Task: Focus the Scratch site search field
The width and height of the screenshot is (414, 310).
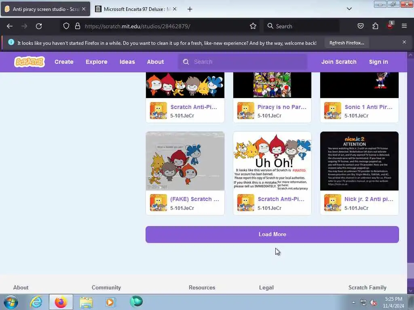Action: [x=243, y=62]
